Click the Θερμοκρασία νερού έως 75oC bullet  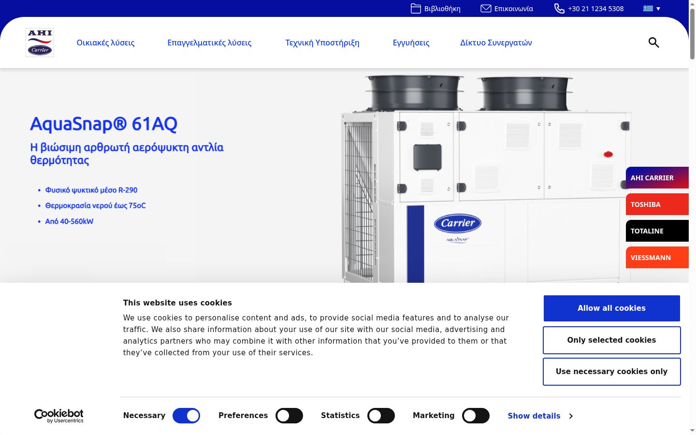pos(95,205)
